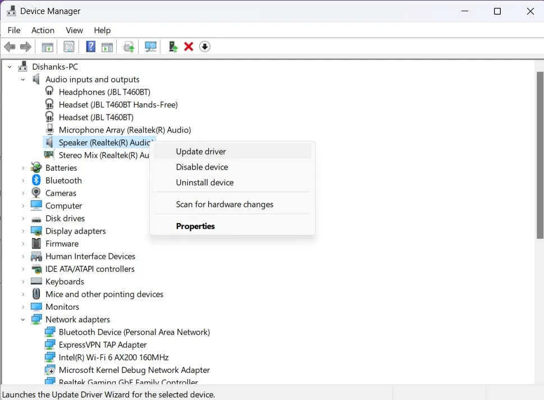Click the red X Uninstall device icon
The height and width of the screenshot is (400, 544).
(x=189, y=47)
